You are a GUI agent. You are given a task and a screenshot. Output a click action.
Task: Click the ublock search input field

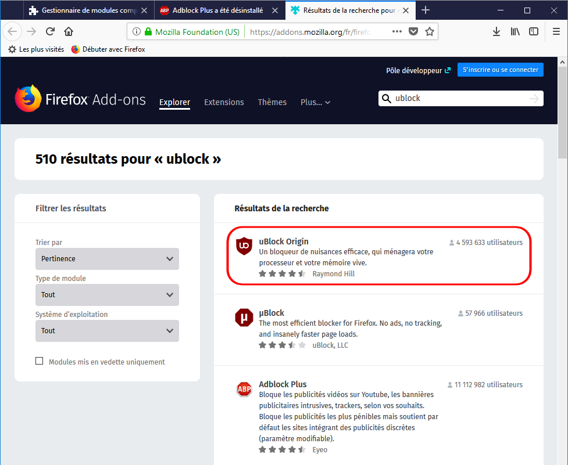coord(460,98)
